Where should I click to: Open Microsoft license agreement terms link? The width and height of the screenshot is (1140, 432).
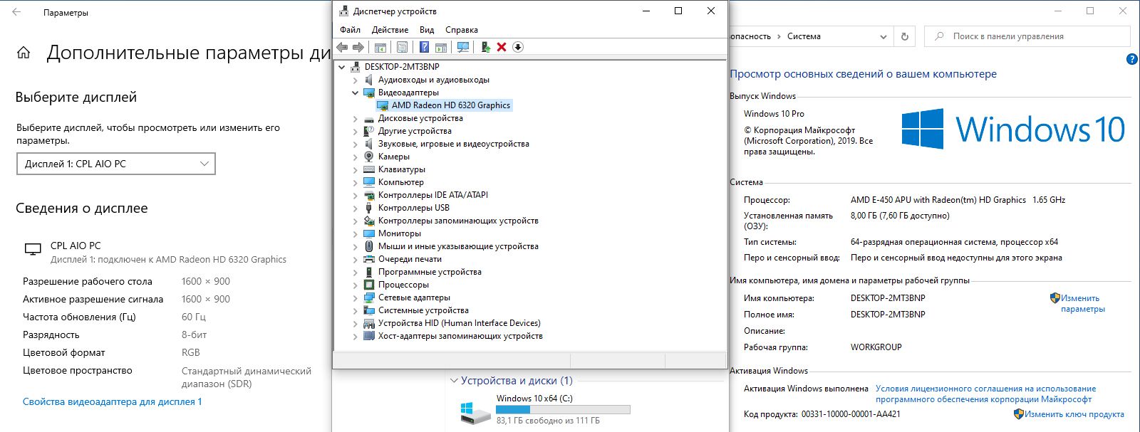coord(986,394)
